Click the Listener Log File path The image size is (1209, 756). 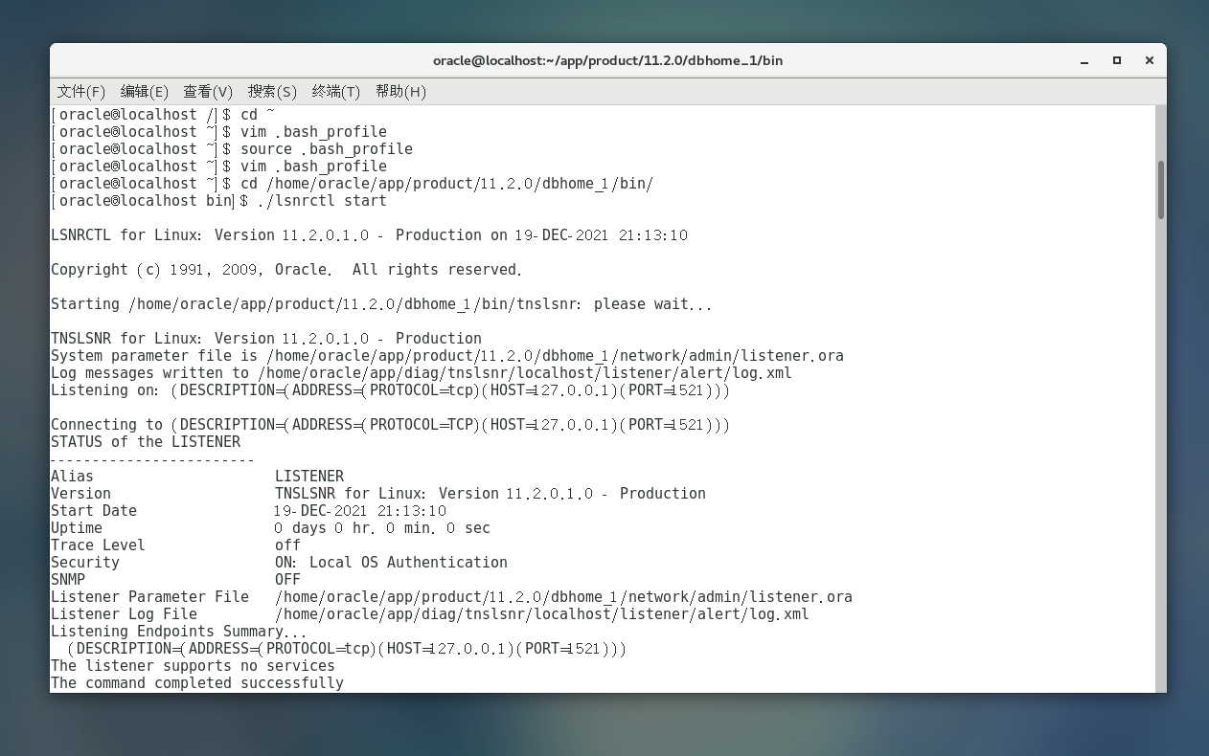542,614
